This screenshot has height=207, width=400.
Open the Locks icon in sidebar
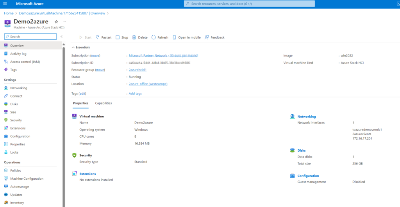(6, 152)
